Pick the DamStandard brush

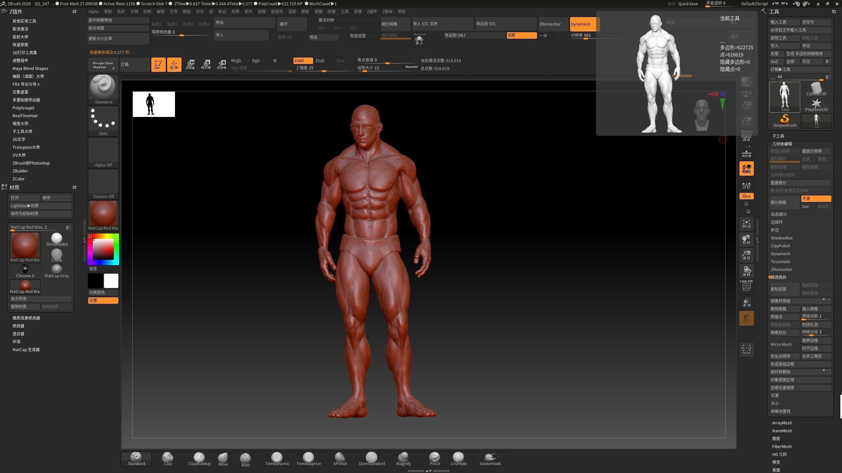pyautogui.click(x=372, y=459)
